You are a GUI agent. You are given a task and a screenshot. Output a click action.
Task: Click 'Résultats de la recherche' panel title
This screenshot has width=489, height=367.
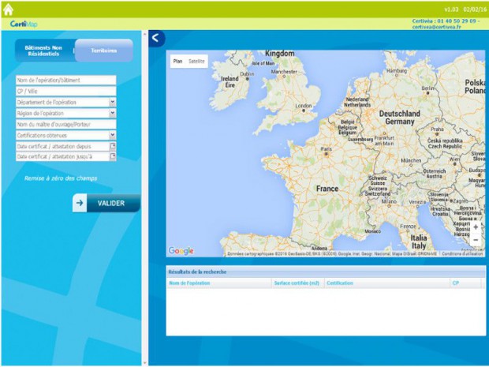pos(197,272)
